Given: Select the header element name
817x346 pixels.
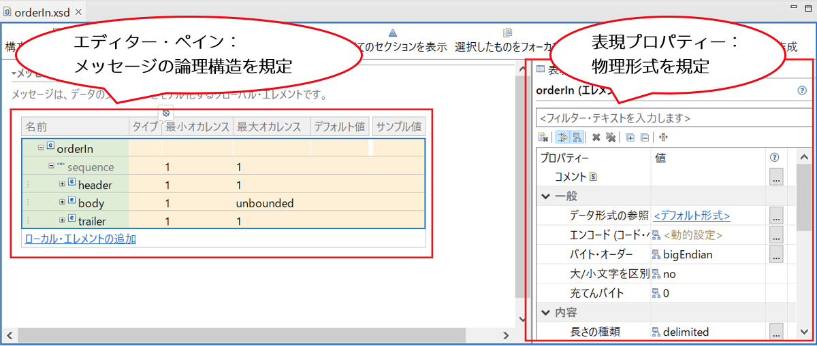Looking at the screenshot, I should point(95,184).
